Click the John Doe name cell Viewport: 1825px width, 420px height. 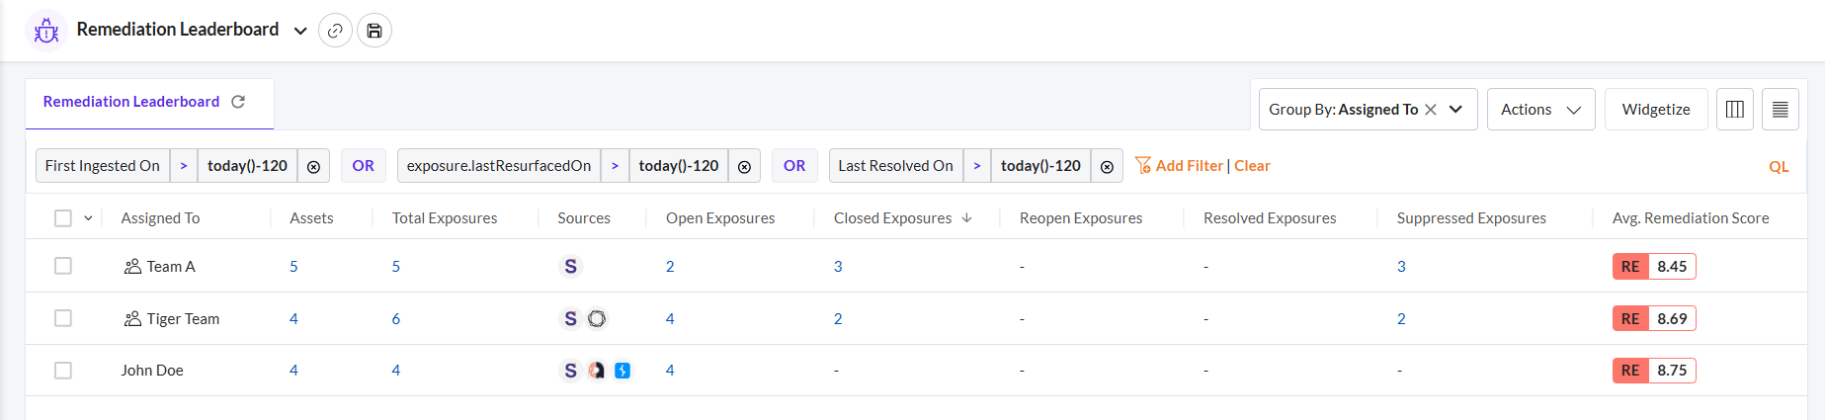[152, 371]
